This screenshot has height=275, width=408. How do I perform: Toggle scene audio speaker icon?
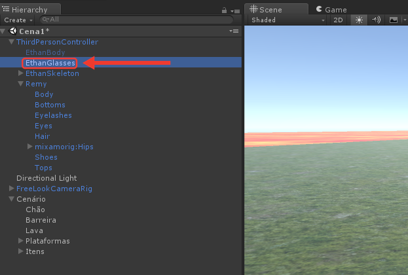pos(376,20)
